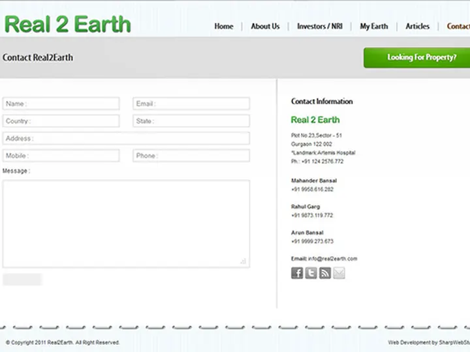470x352 pixels.
Task: Click the Looking For Property? button
Action: 417,57
